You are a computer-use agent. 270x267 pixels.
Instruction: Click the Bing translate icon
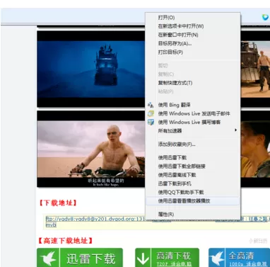(x=151, y=105)
